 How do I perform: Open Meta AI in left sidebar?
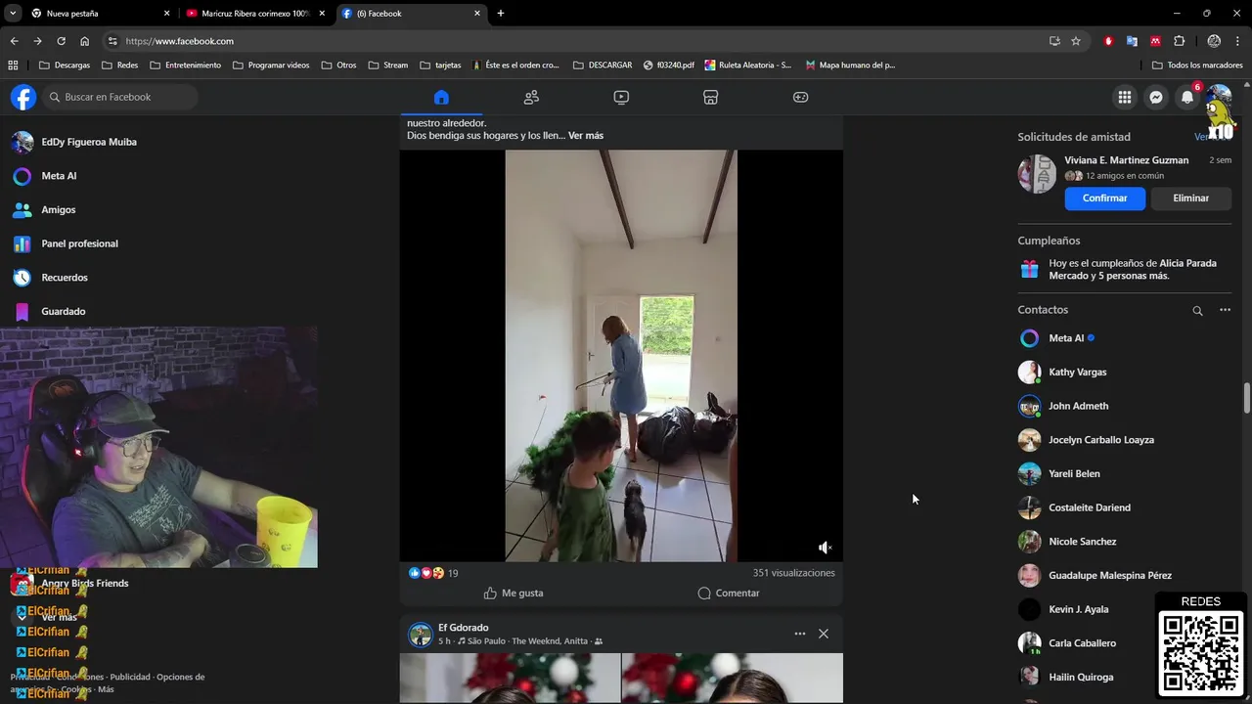pyautogui.click(x=59, y=176)
